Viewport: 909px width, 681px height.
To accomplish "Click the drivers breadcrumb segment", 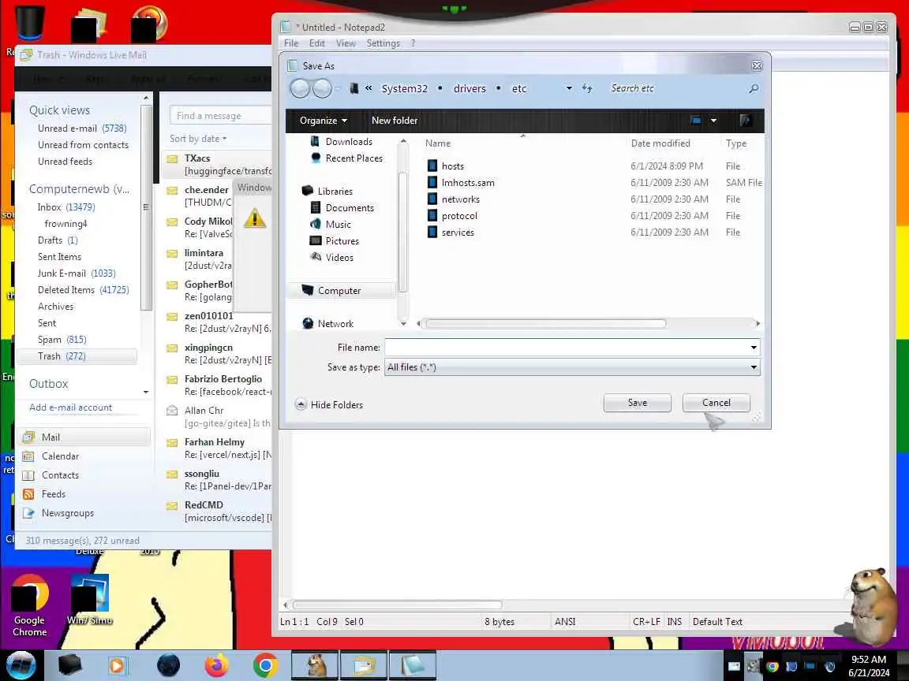I will [x=469, y=88].
